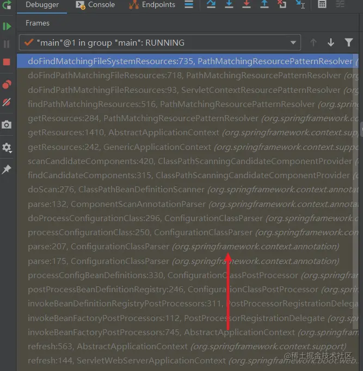Take a thread dump with the camera icon

(x=7, y=124)
